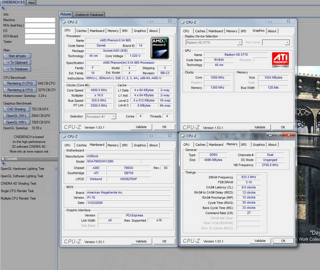Run the OpenGL HW-L test
This screenshot has height=270, width=320.
pos(16,122)
